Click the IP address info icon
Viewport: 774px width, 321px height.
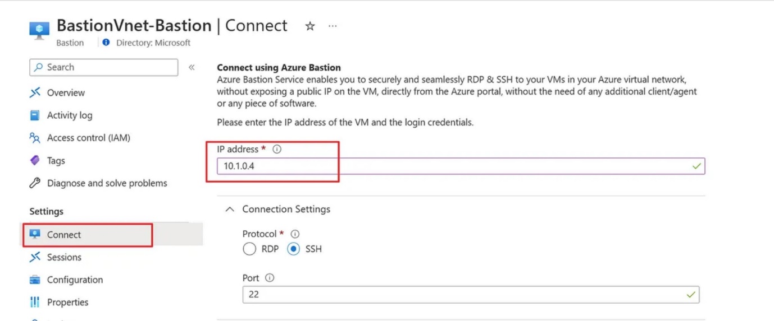pos(276,150)
